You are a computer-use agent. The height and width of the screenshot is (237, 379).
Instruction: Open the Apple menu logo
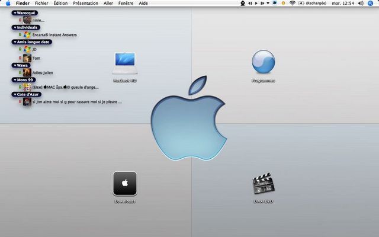[8, 3]
